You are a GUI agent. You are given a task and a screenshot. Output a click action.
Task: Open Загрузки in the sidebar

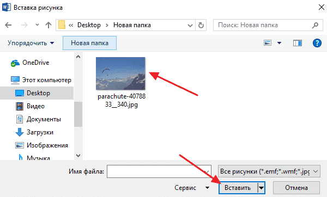pyautogui.click(x=40, y=132)
